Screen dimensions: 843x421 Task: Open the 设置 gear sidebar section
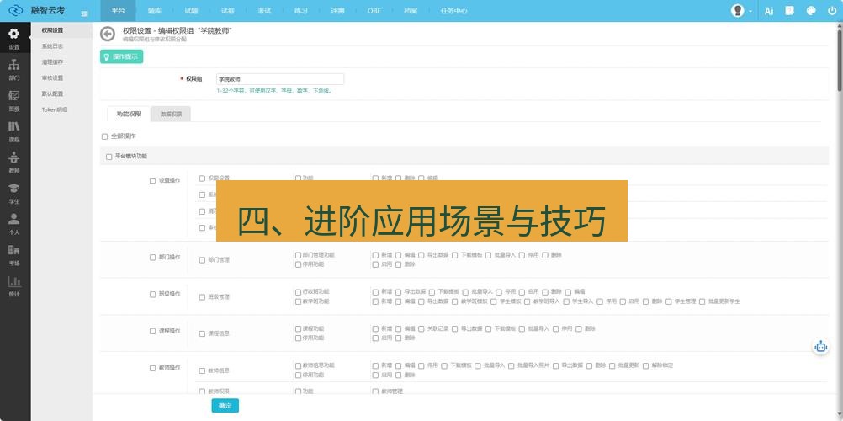click(14, 39)
